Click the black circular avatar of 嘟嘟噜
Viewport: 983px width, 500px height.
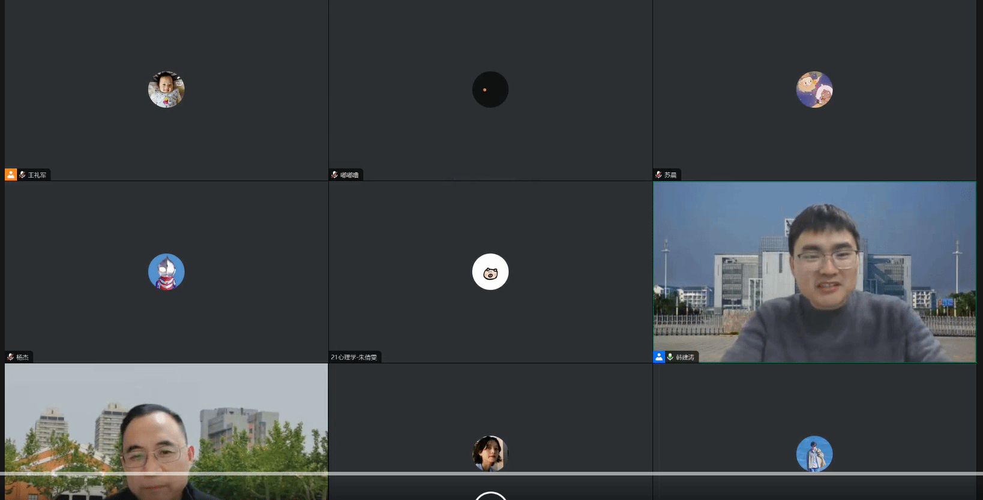tap(490, 89)
